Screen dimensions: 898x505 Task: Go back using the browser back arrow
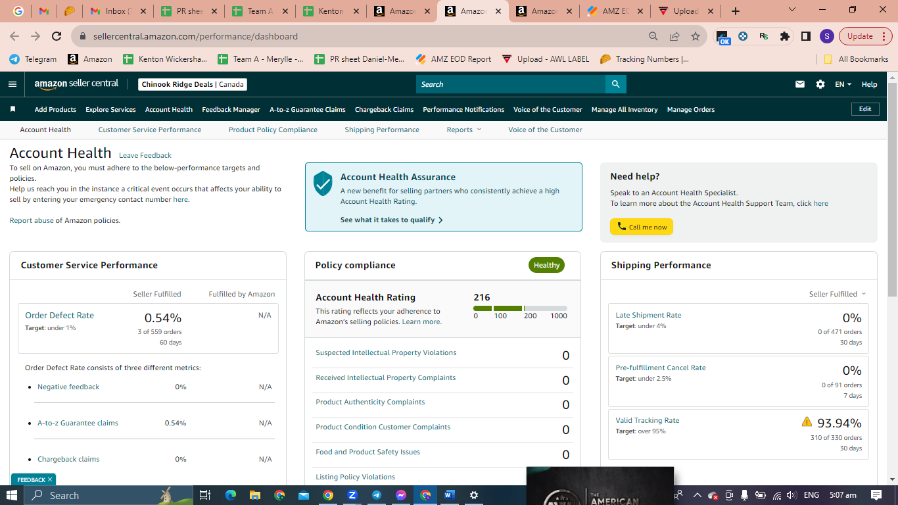coord(14,36)
